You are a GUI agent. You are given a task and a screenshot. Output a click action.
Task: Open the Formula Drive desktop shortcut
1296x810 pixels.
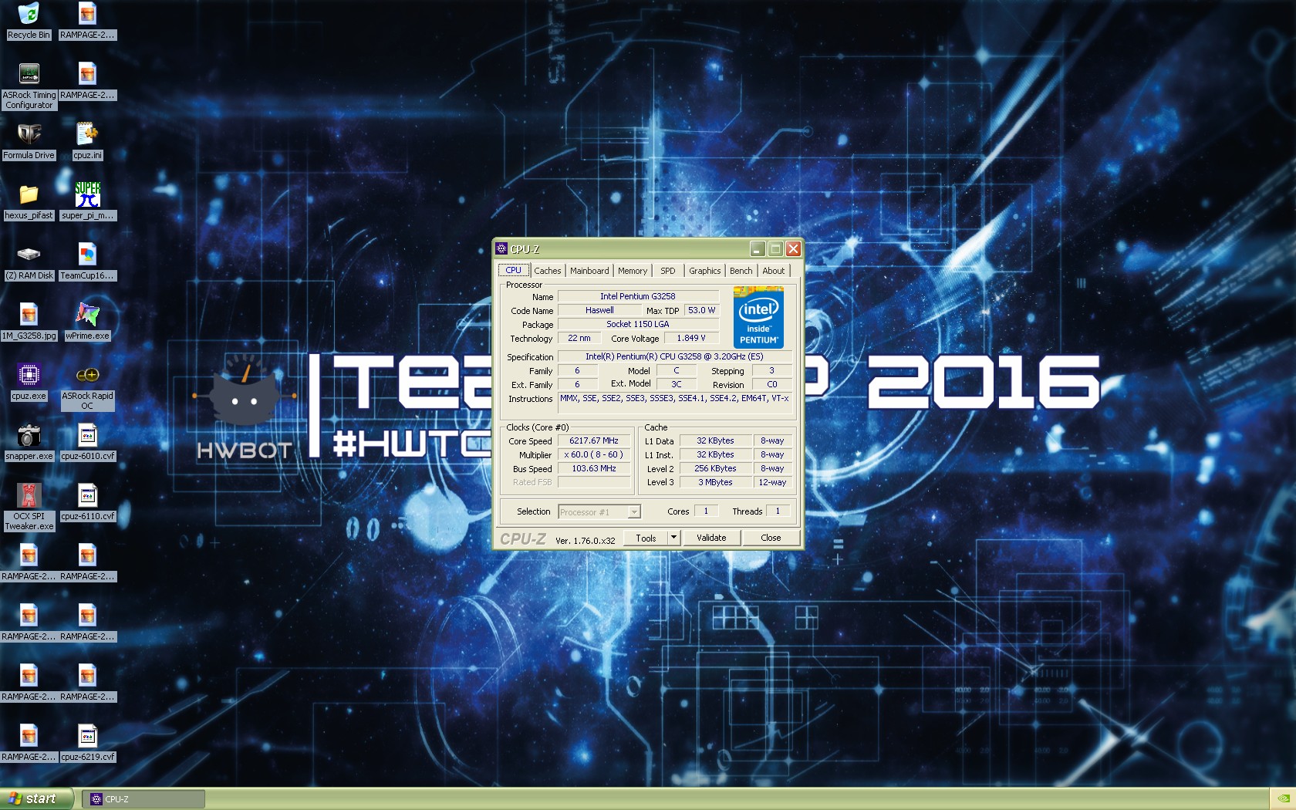(x=29, y=142)
